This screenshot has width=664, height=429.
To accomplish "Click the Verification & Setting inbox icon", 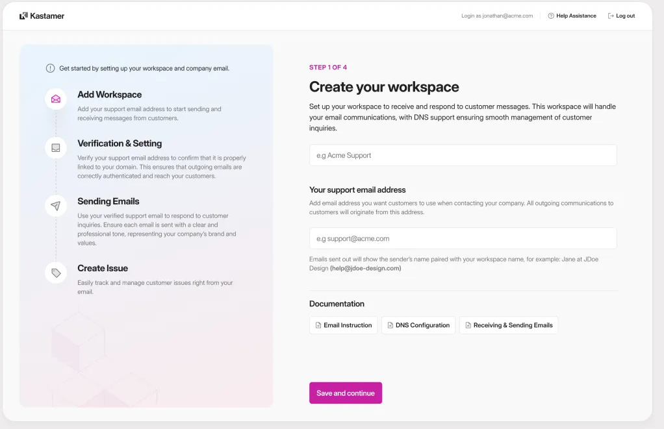I will 56,148.
